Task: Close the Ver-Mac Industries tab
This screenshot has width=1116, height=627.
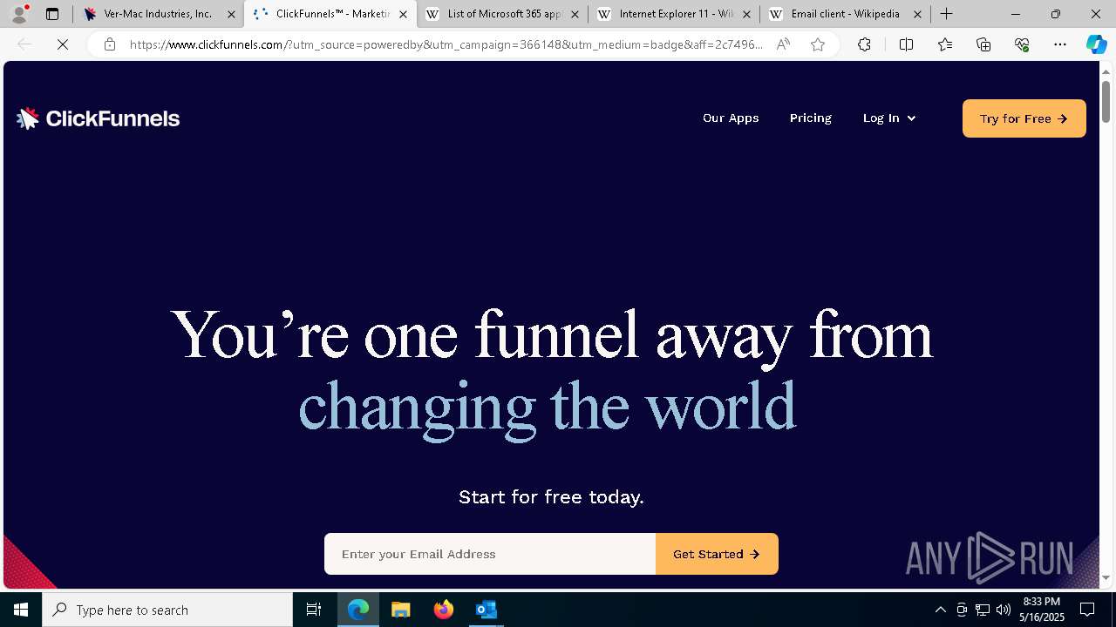Action: coord(231,14)
